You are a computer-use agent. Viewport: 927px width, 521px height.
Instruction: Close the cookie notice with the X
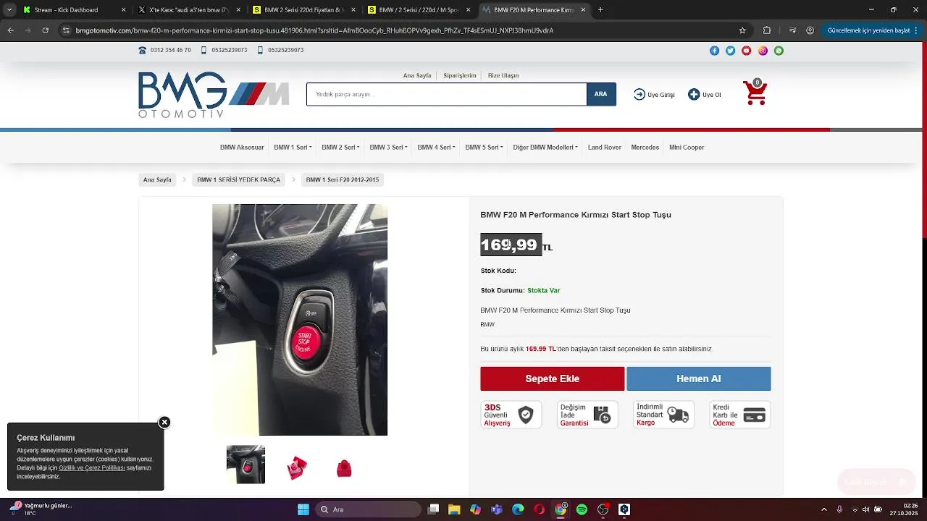(x=164, y=422)
